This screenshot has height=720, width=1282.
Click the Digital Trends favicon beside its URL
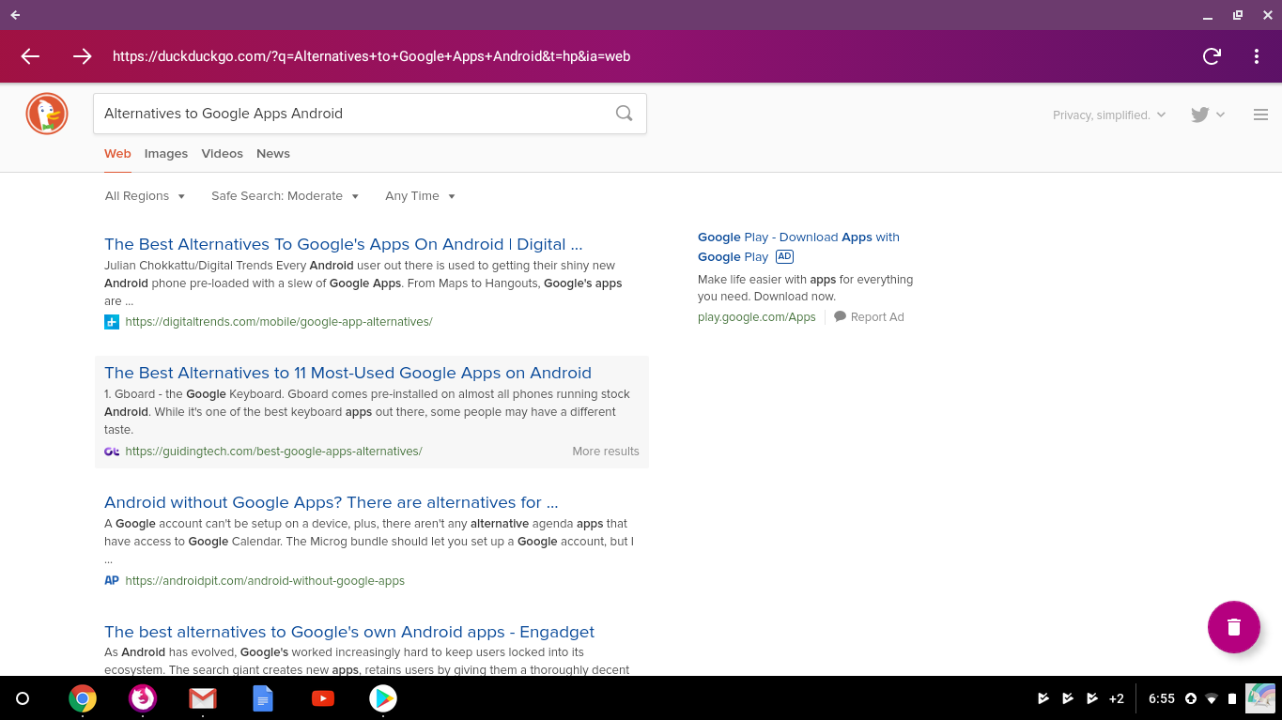(x=112, y=322)
